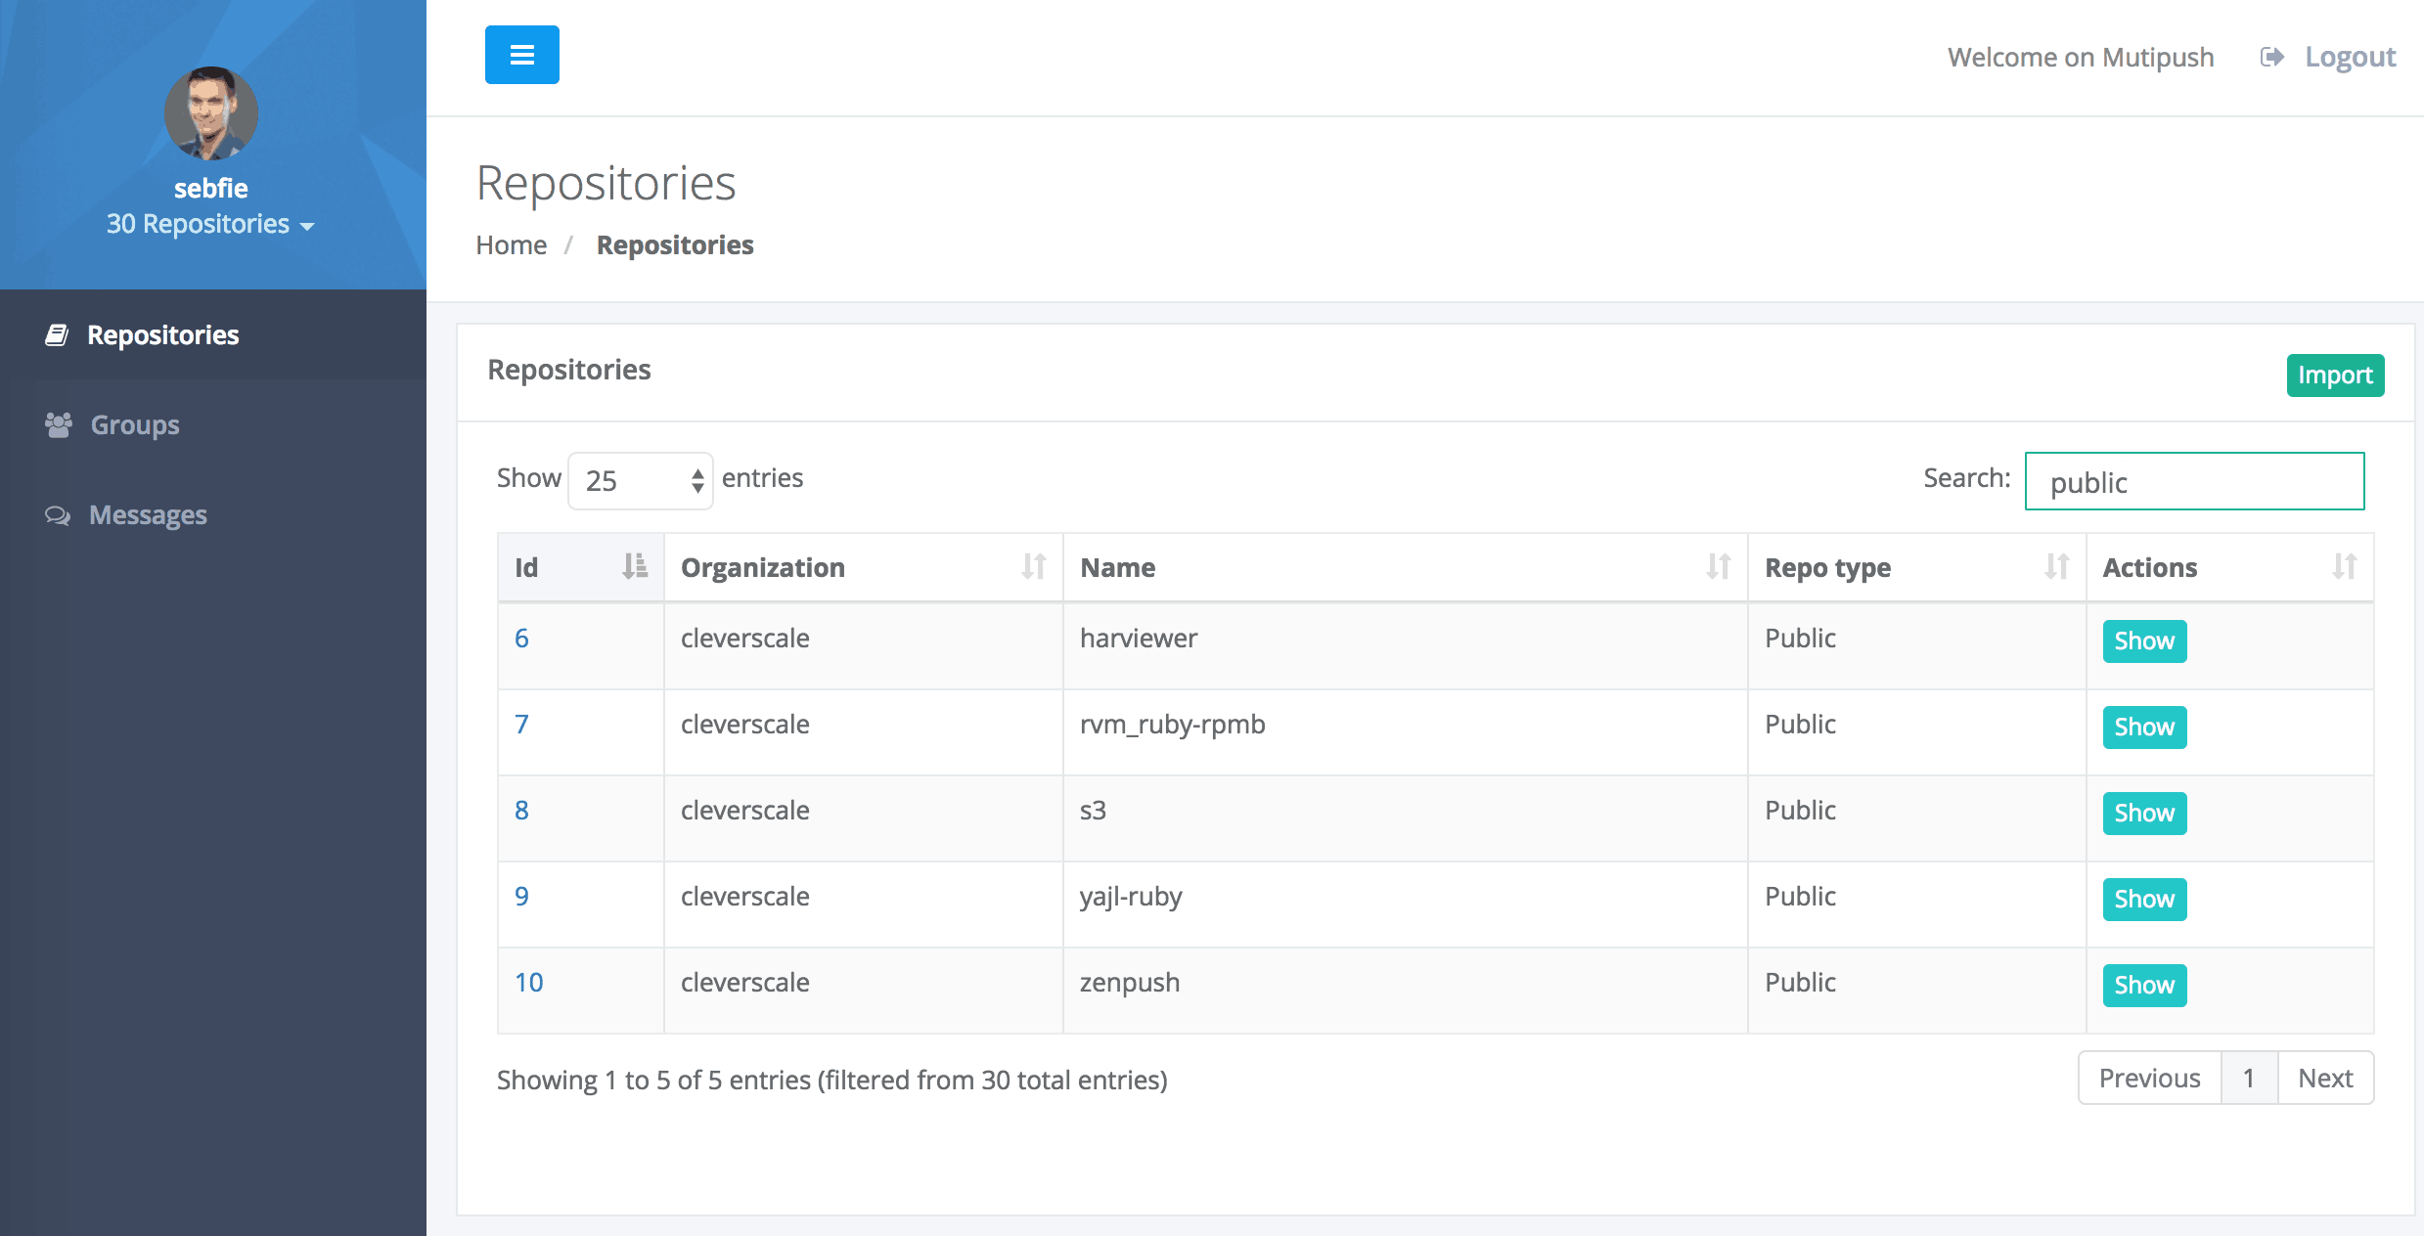Image resolution: width=2424 pixels, height=1236 pixels.
Task: Click the sebfie username text
Action: click(x=211, y=188)
